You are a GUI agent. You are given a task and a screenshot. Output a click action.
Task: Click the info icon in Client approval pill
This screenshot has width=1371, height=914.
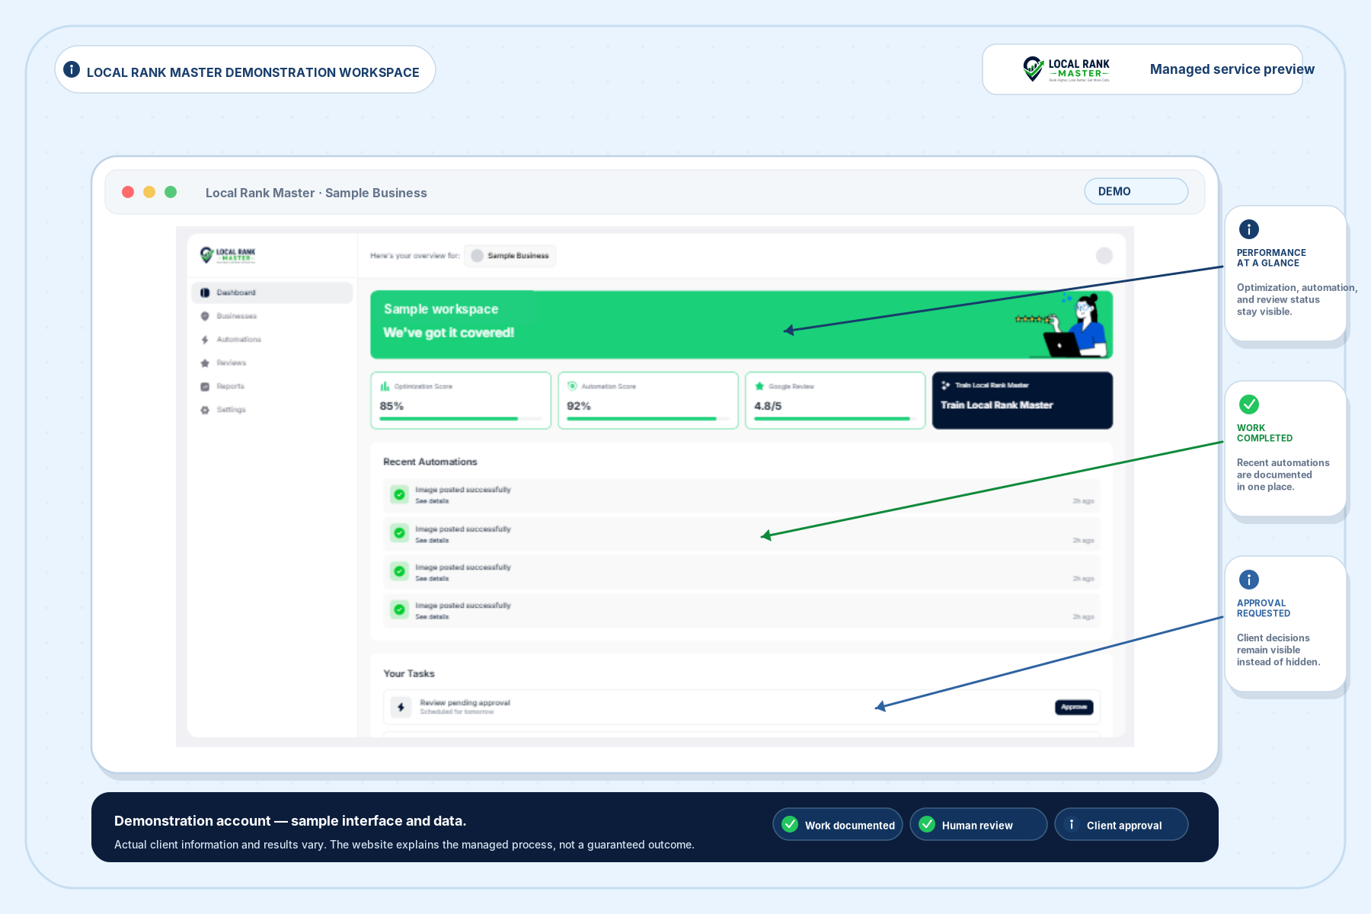[x=1072, y=824]
